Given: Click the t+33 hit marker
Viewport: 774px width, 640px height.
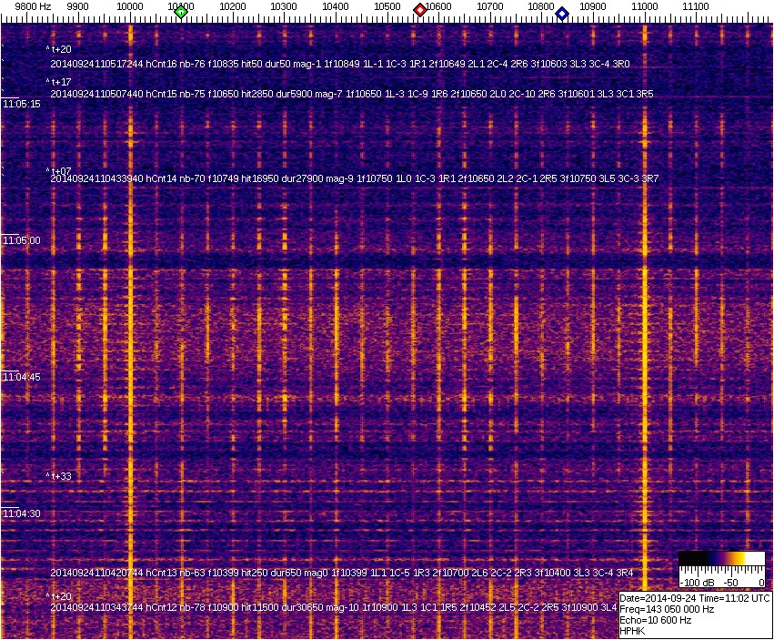Looking at the screenshot, I should (60, 476).
